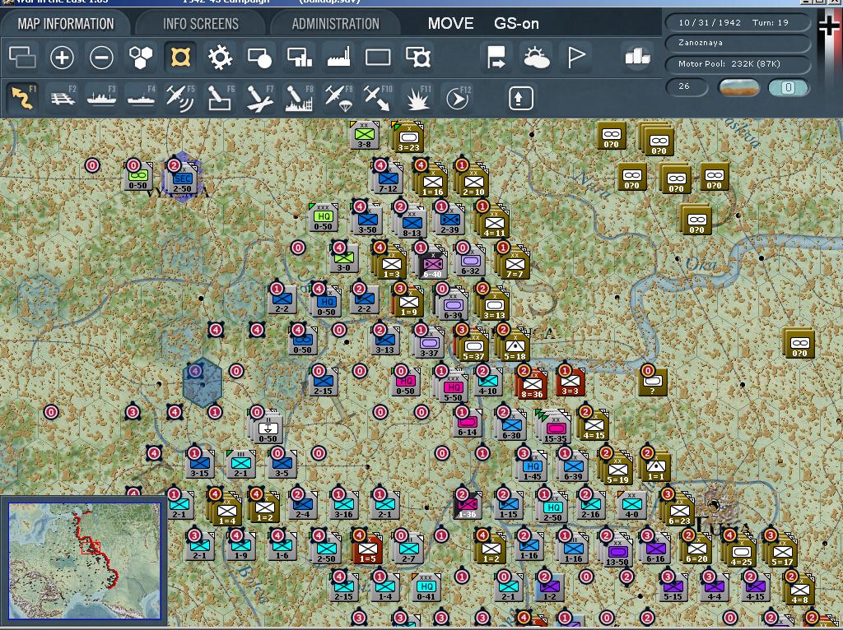
Task: Click the ground terrain color indicator
Action: pos(739,87)
